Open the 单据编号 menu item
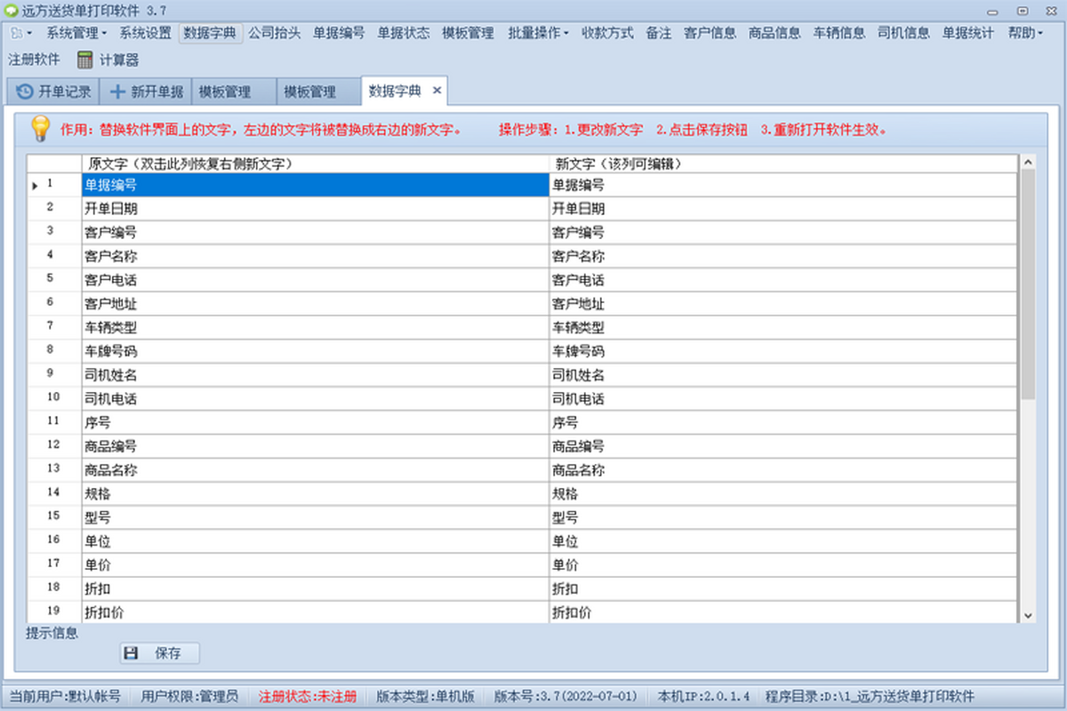The image size is (1067, 711). [339, 33]
